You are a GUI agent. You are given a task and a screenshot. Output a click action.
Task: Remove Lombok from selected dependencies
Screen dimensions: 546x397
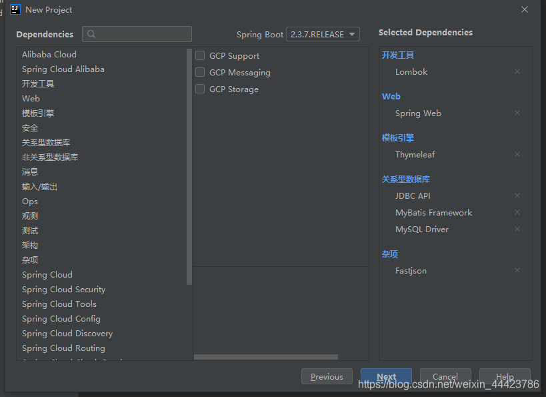517,71
